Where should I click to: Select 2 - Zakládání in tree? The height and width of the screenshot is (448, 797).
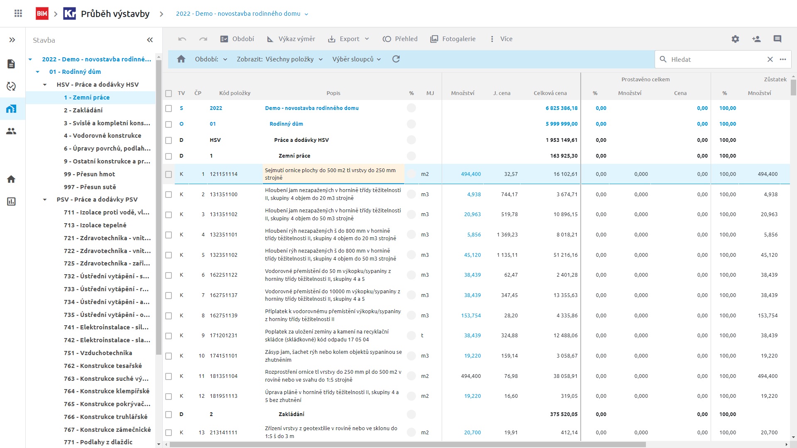[83, 110]
